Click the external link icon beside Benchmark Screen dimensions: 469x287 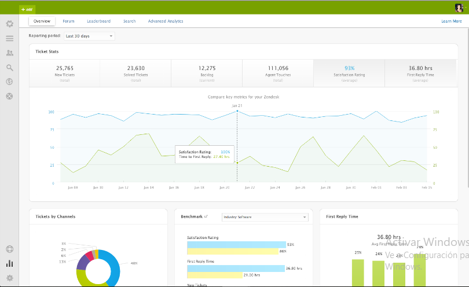pyautogui.click(x=206, y=216)
